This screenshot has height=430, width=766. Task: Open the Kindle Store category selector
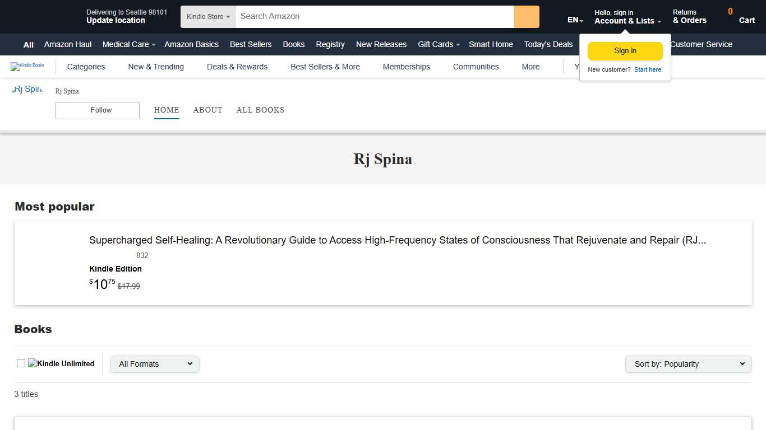(x=207, y=16)
